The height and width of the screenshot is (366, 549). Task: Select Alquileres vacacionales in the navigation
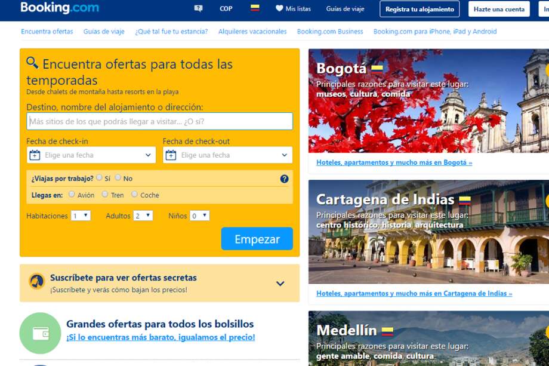tap(254, 31)
